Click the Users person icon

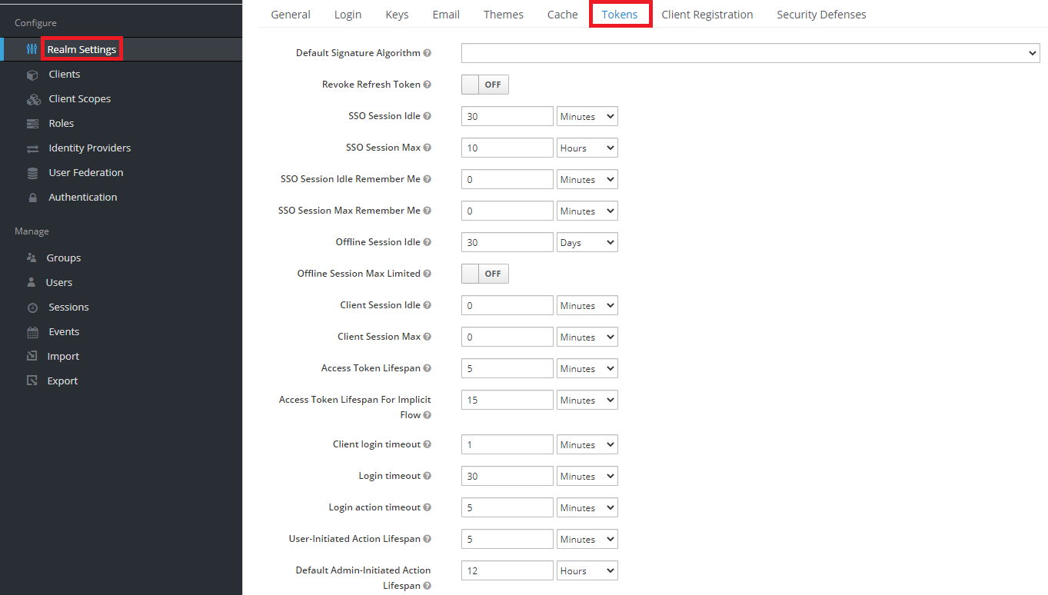[32, 282]
